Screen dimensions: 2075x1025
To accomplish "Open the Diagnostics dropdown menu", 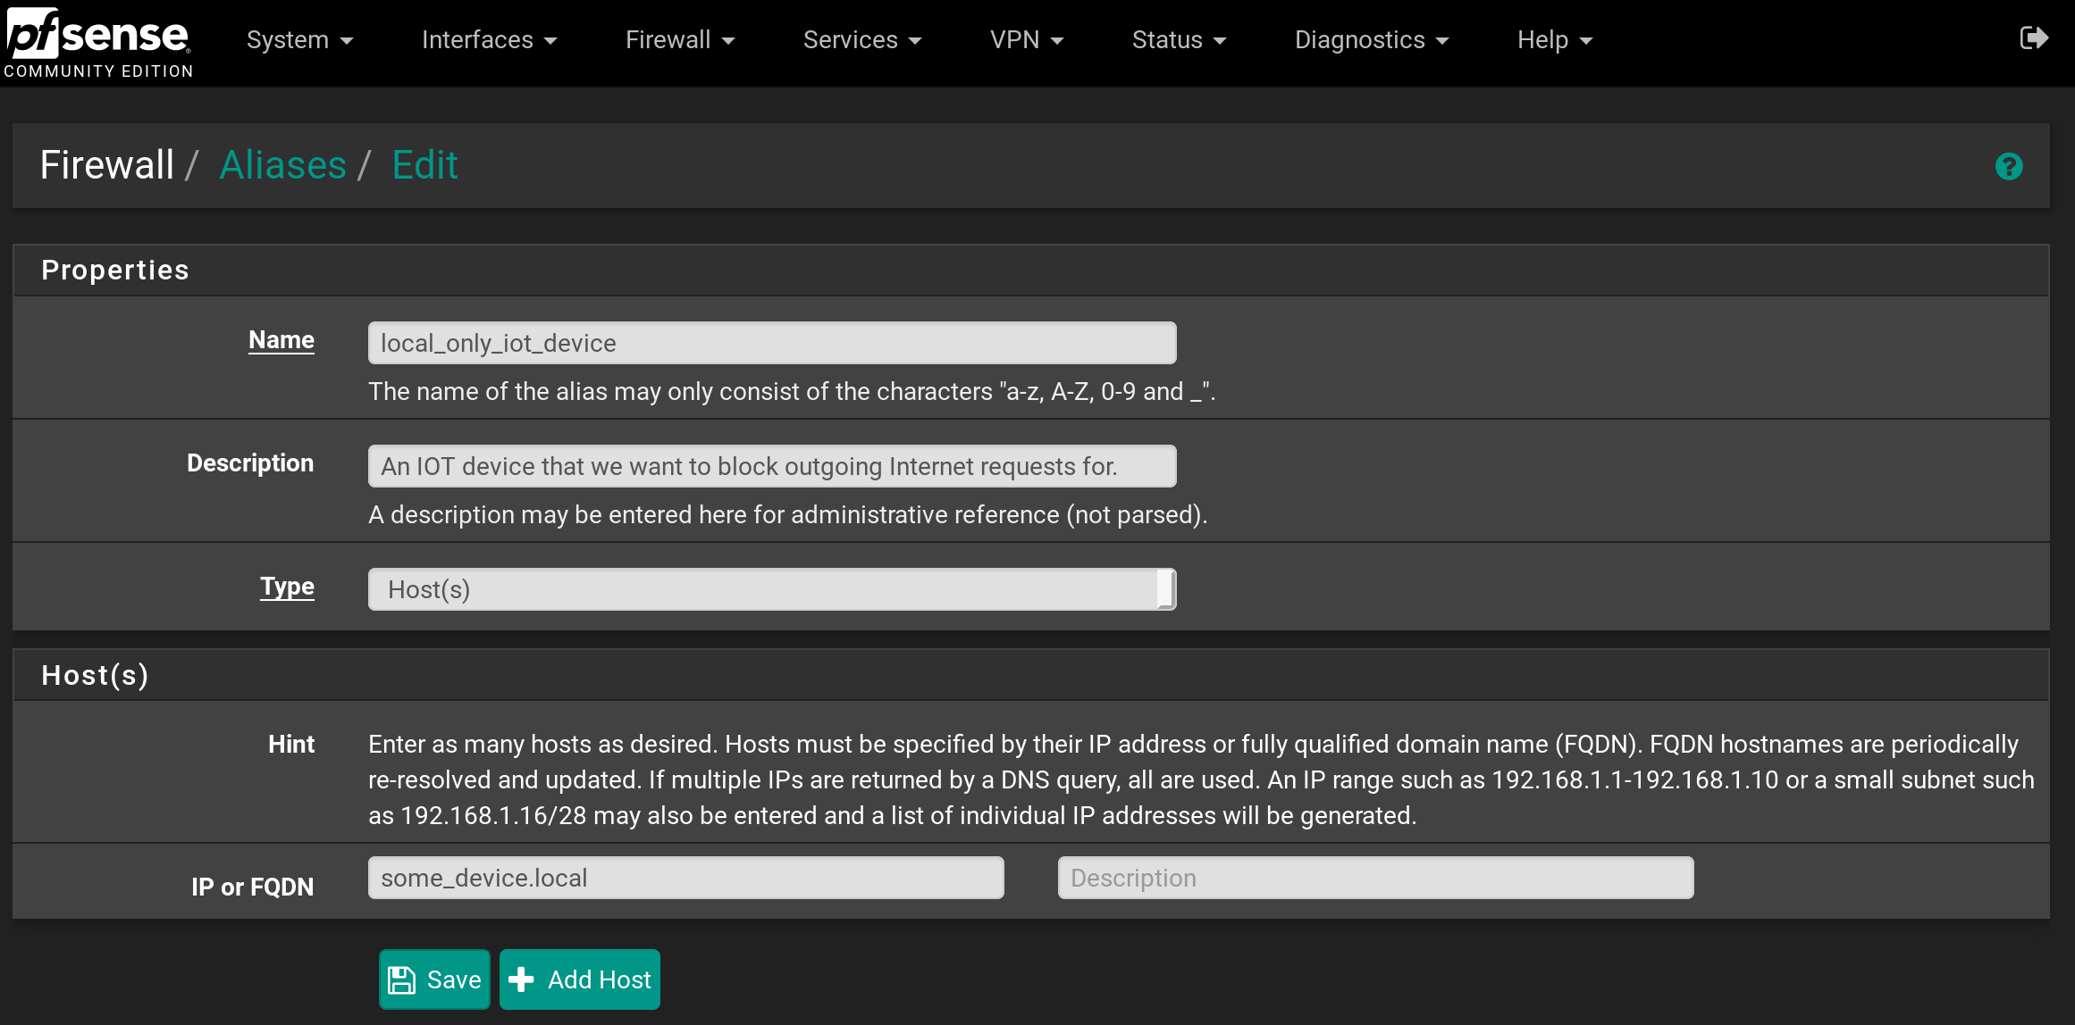I will pos(1371,40).
